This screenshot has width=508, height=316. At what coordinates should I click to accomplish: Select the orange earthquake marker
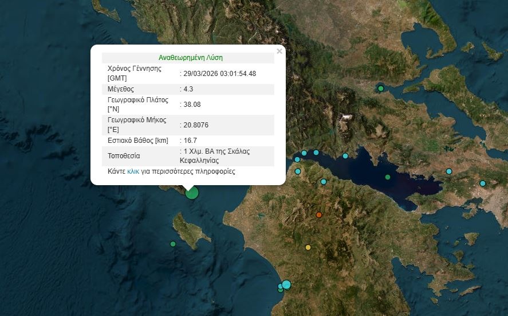(320, 215)
